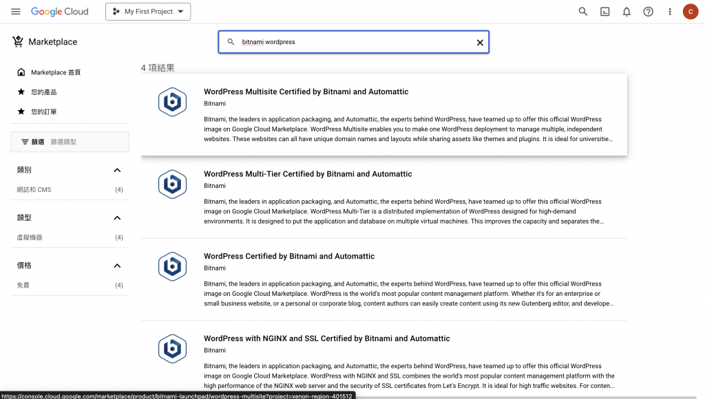Click the star icon beside 您的訂單
Image resolution: width=705 pixels, height=399 pixels.
click(21, 111)
